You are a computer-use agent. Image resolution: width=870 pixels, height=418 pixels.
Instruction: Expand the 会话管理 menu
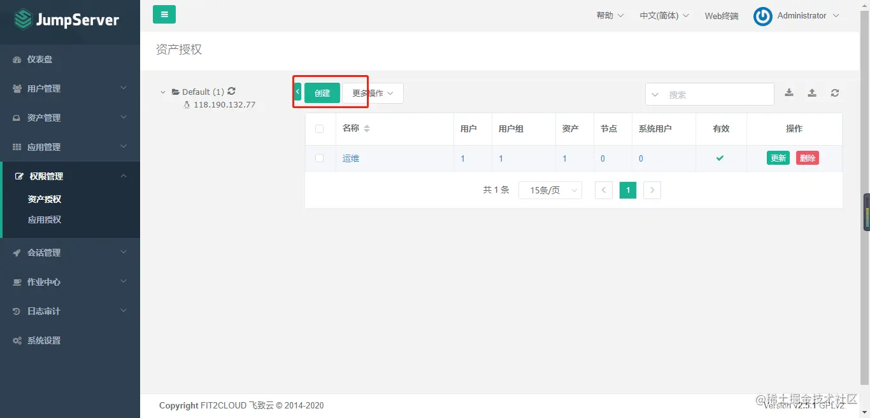pos(70,253)
